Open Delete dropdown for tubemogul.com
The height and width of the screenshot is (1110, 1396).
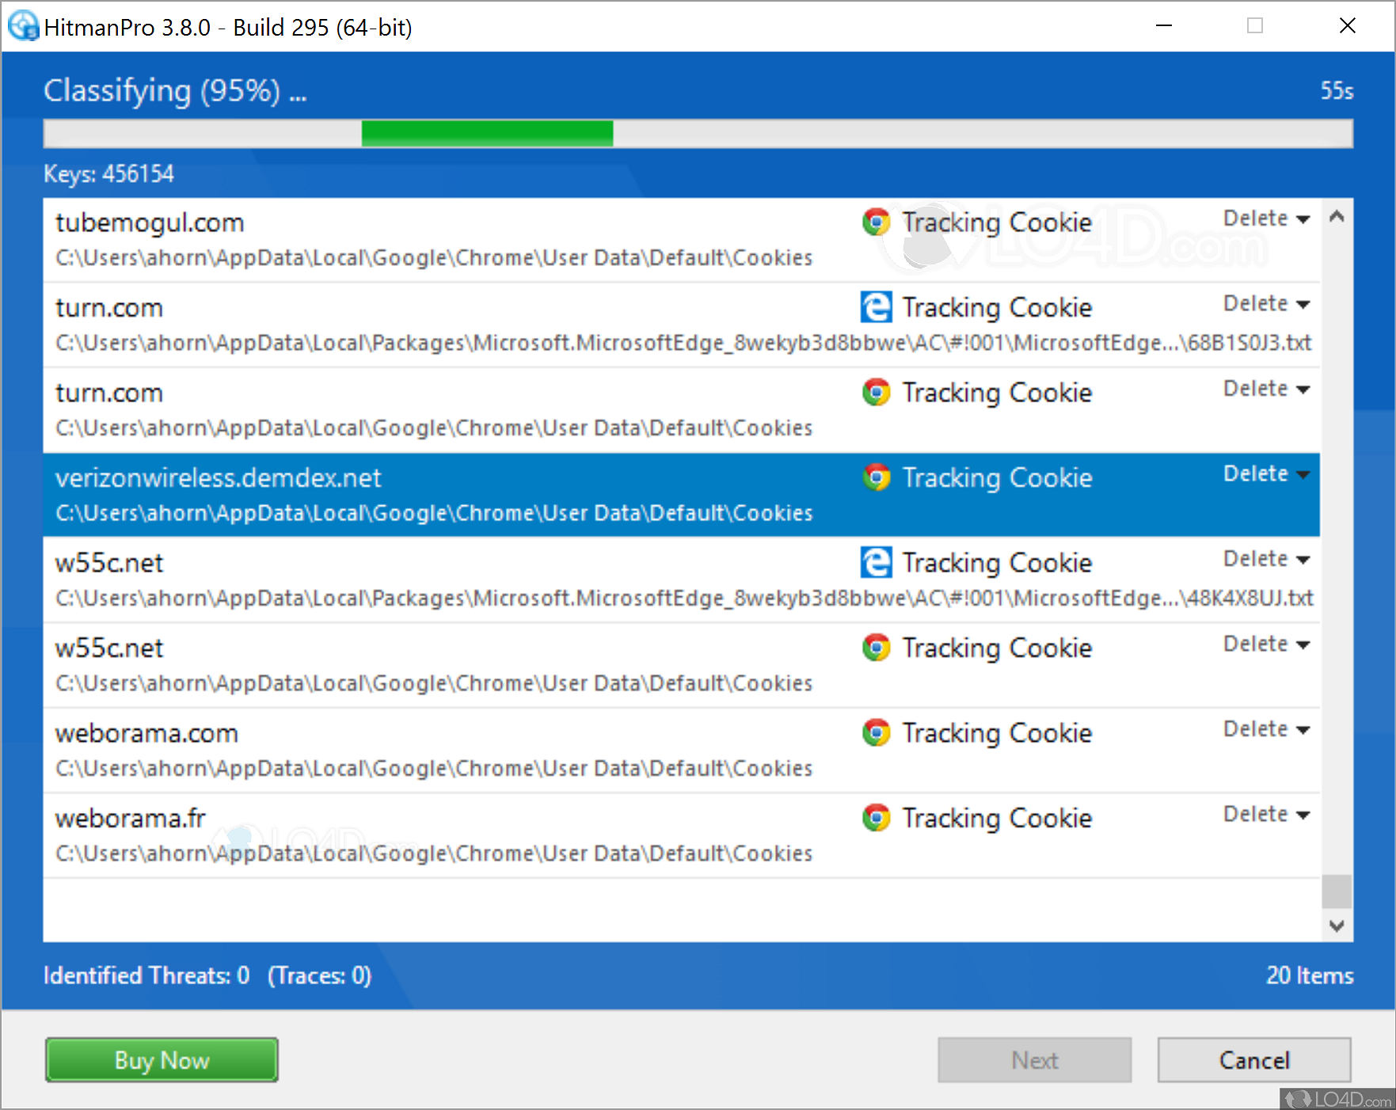point(1266,219)
